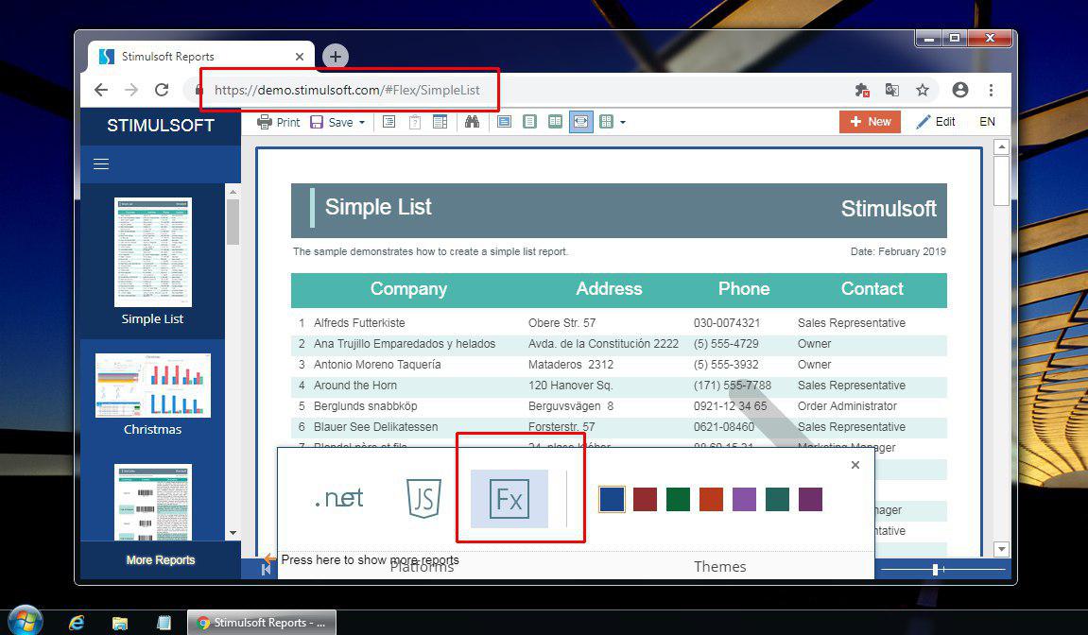
Task: Open Find with the binoculars icon
Action: [473, 122]
